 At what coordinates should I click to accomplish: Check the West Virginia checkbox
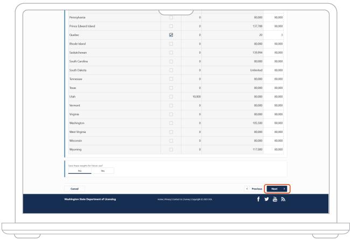pyautogui.click(x=171, y=132)
